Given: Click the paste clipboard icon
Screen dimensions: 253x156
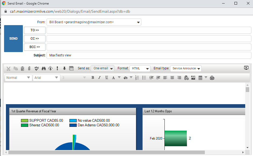Looking at the screenshot, I should (22, 69).
